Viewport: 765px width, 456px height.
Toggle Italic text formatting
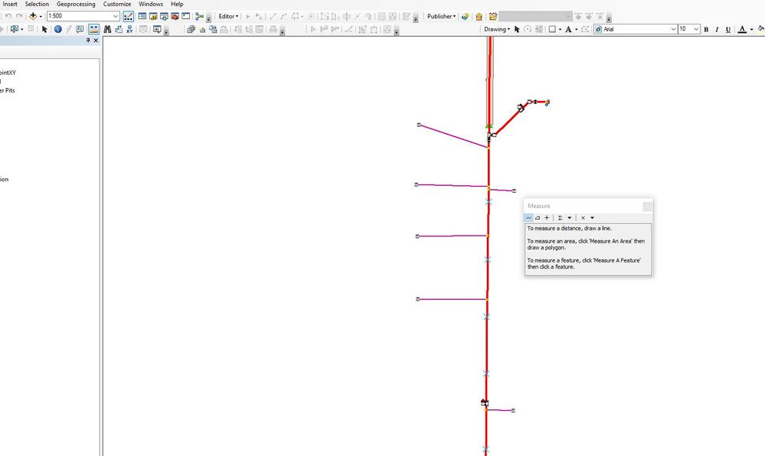tap(717, 29)
